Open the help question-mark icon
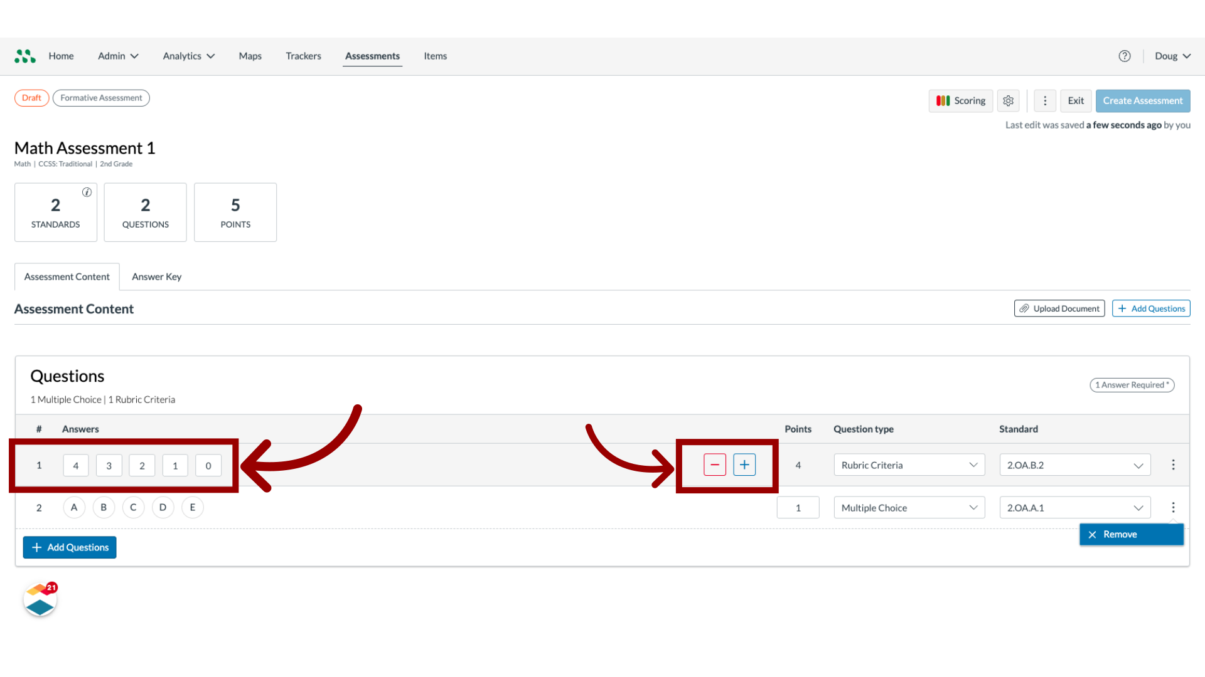 (1125, 56)
